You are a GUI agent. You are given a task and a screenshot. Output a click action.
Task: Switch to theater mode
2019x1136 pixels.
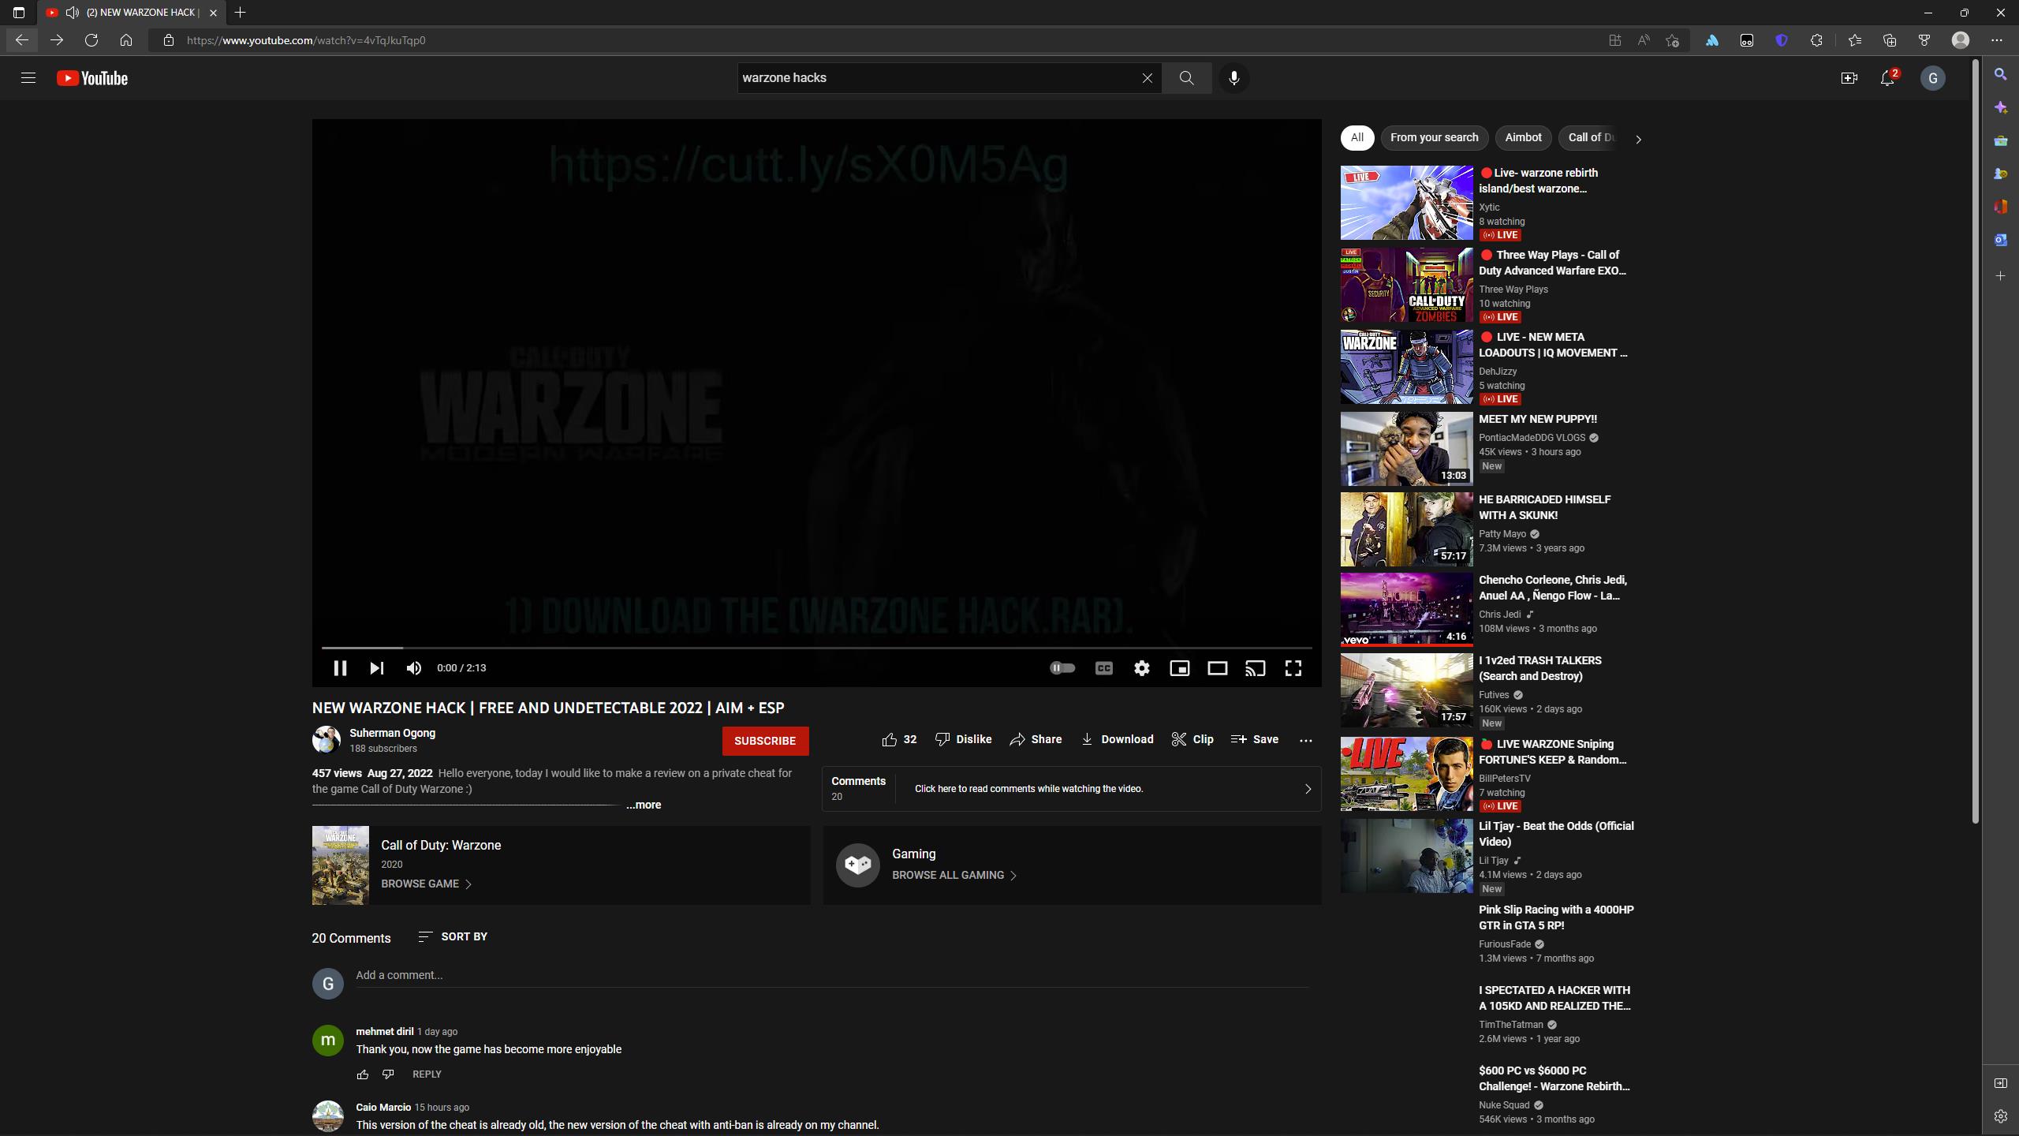click(1217, 668)
